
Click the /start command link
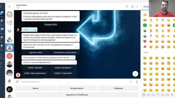pos(25,30)
